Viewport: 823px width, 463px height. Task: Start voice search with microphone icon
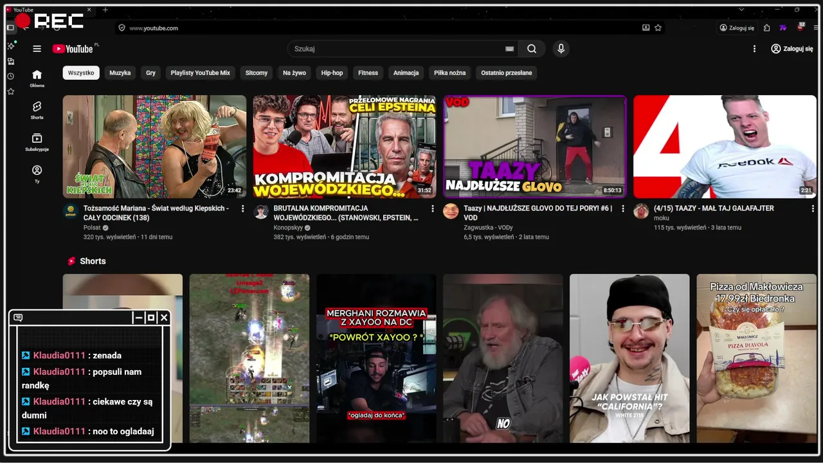click(561, 49)
